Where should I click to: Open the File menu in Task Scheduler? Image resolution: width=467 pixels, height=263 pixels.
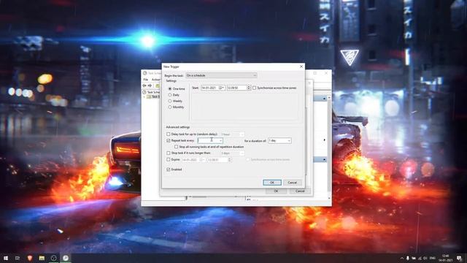coord(146,80)
